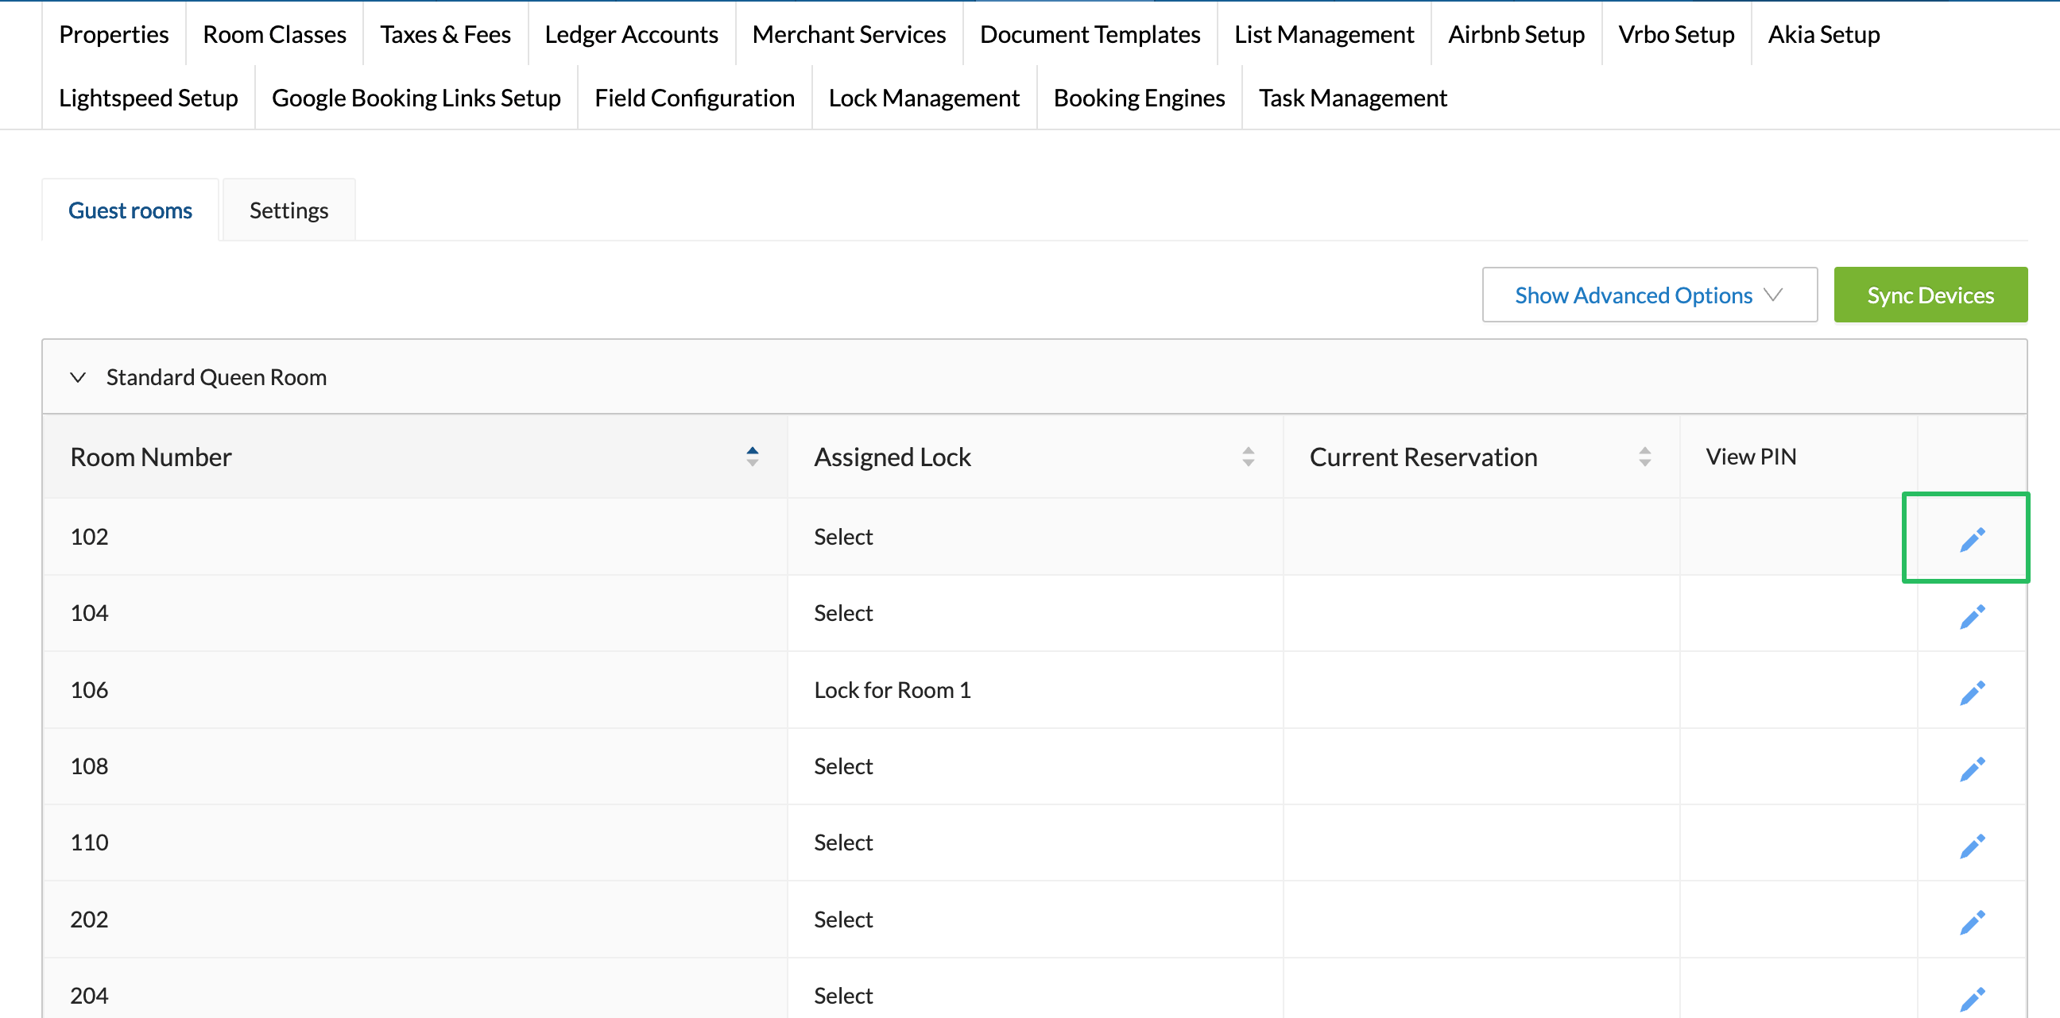Click the pencil edit icon for room 110
The height and width of the screenshot is (1018, 2060).
1971,846
